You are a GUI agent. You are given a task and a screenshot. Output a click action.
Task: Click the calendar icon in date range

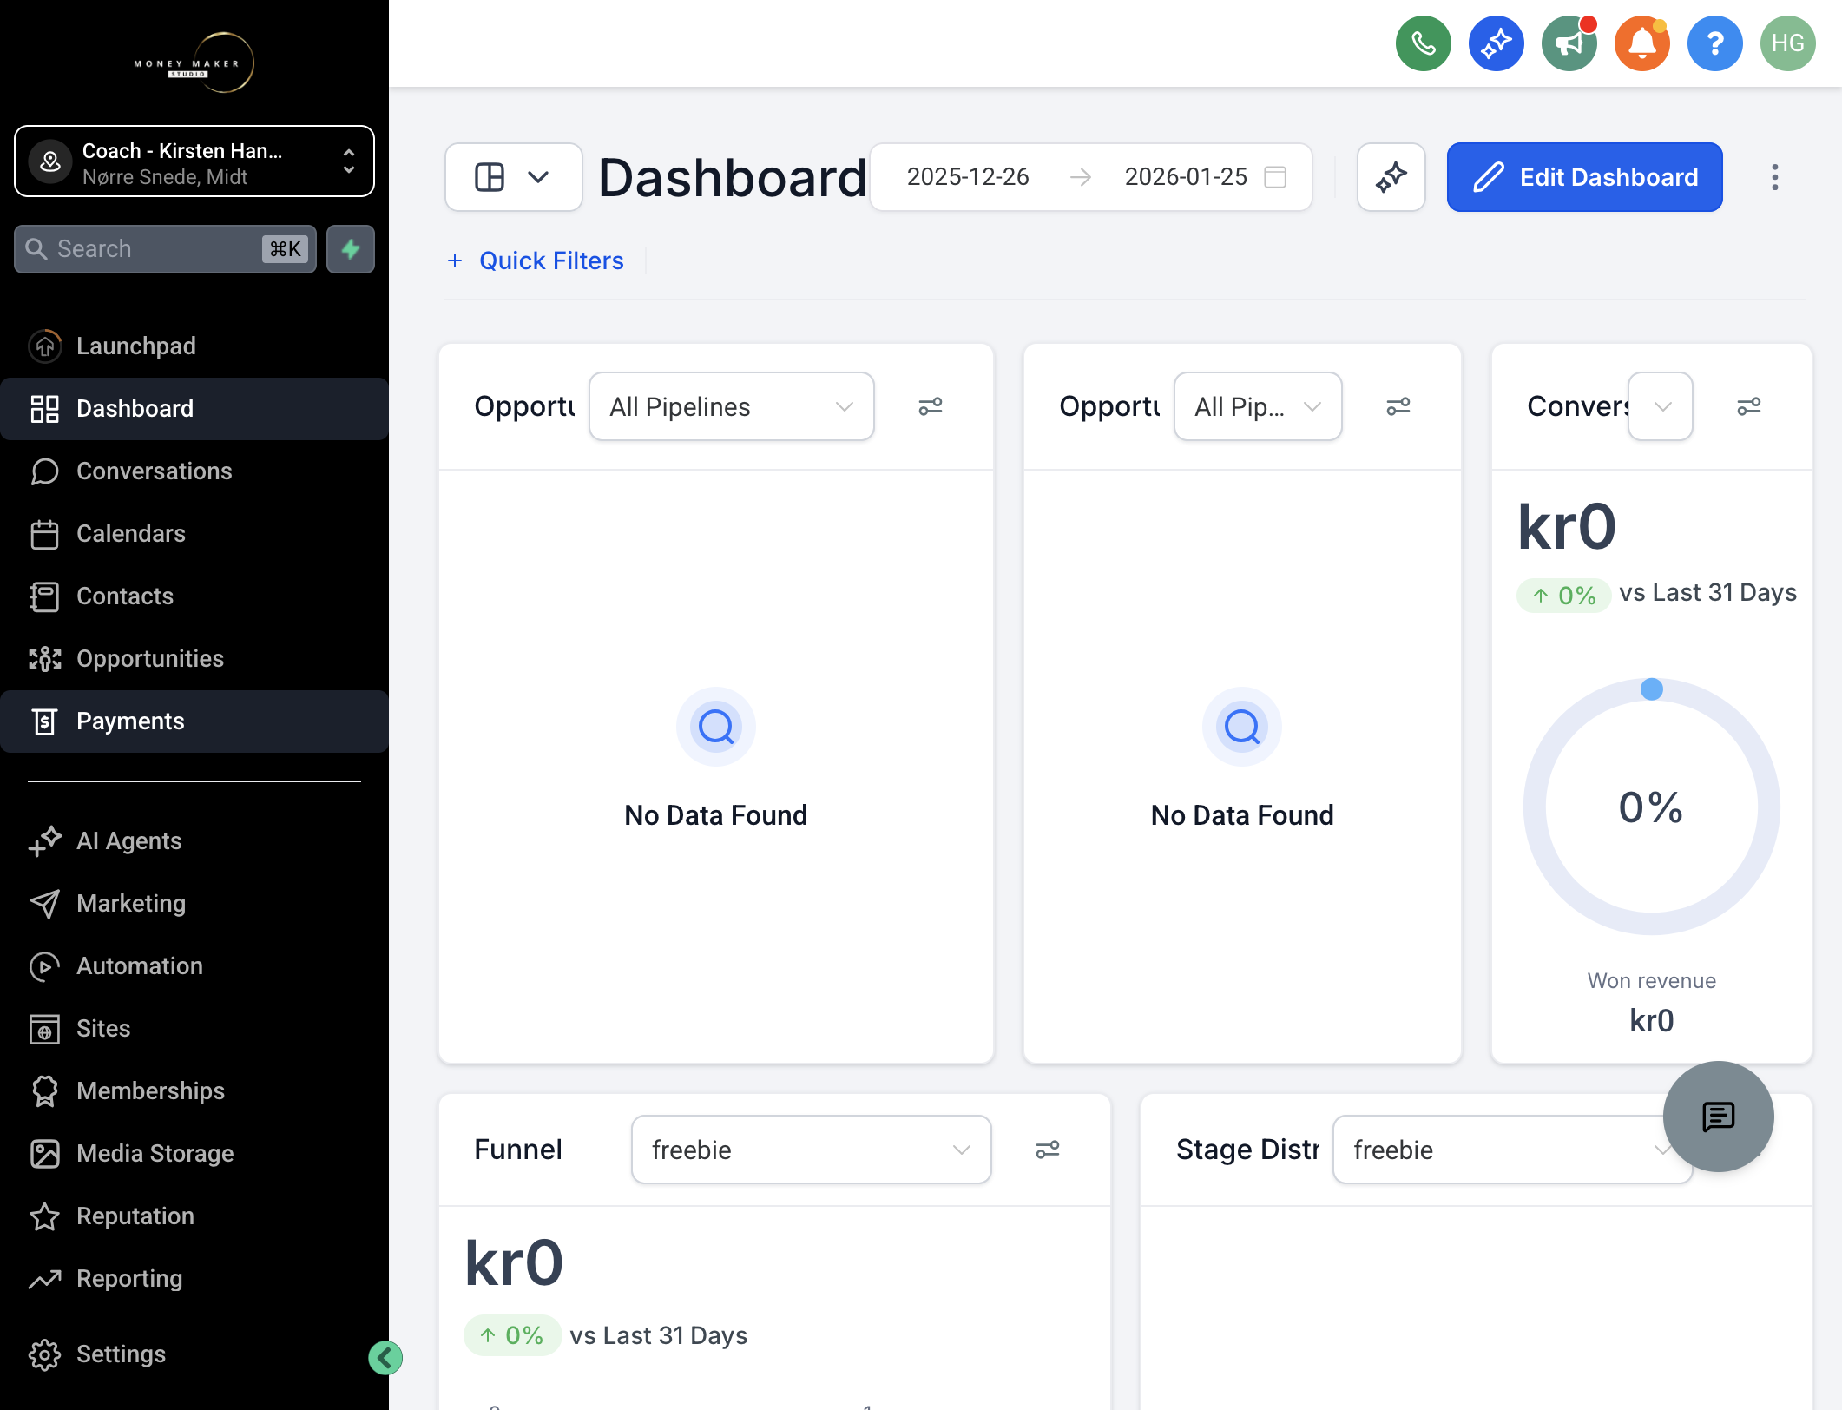point(1275,177)
